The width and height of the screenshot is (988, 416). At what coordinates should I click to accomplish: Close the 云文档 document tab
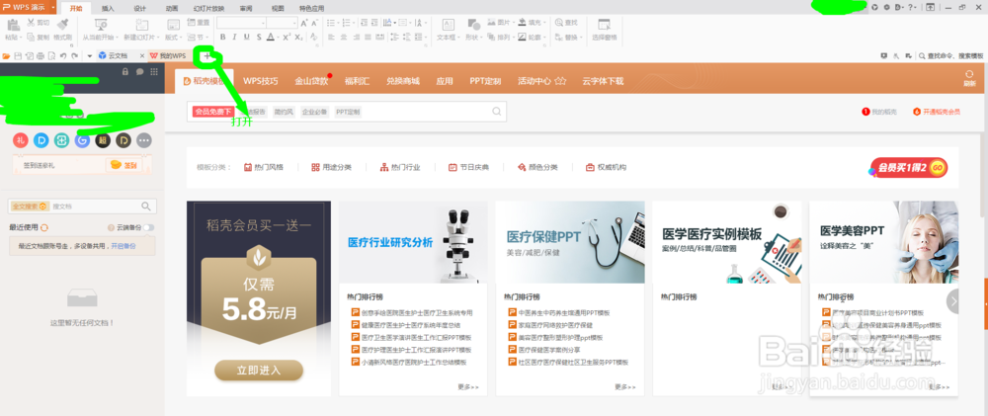pos(142,56)
